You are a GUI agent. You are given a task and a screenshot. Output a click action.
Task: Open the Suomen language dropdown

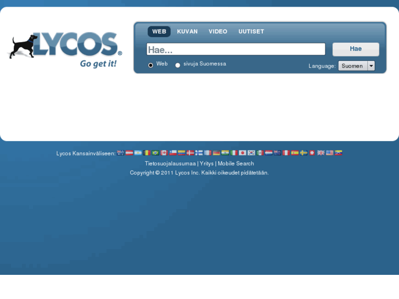click(357, 66)
